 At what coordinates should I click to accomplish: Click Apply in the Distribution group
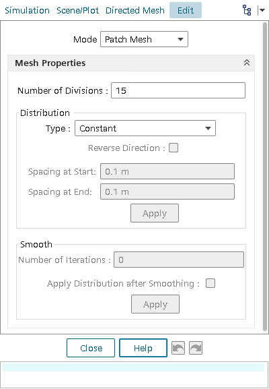155,213
